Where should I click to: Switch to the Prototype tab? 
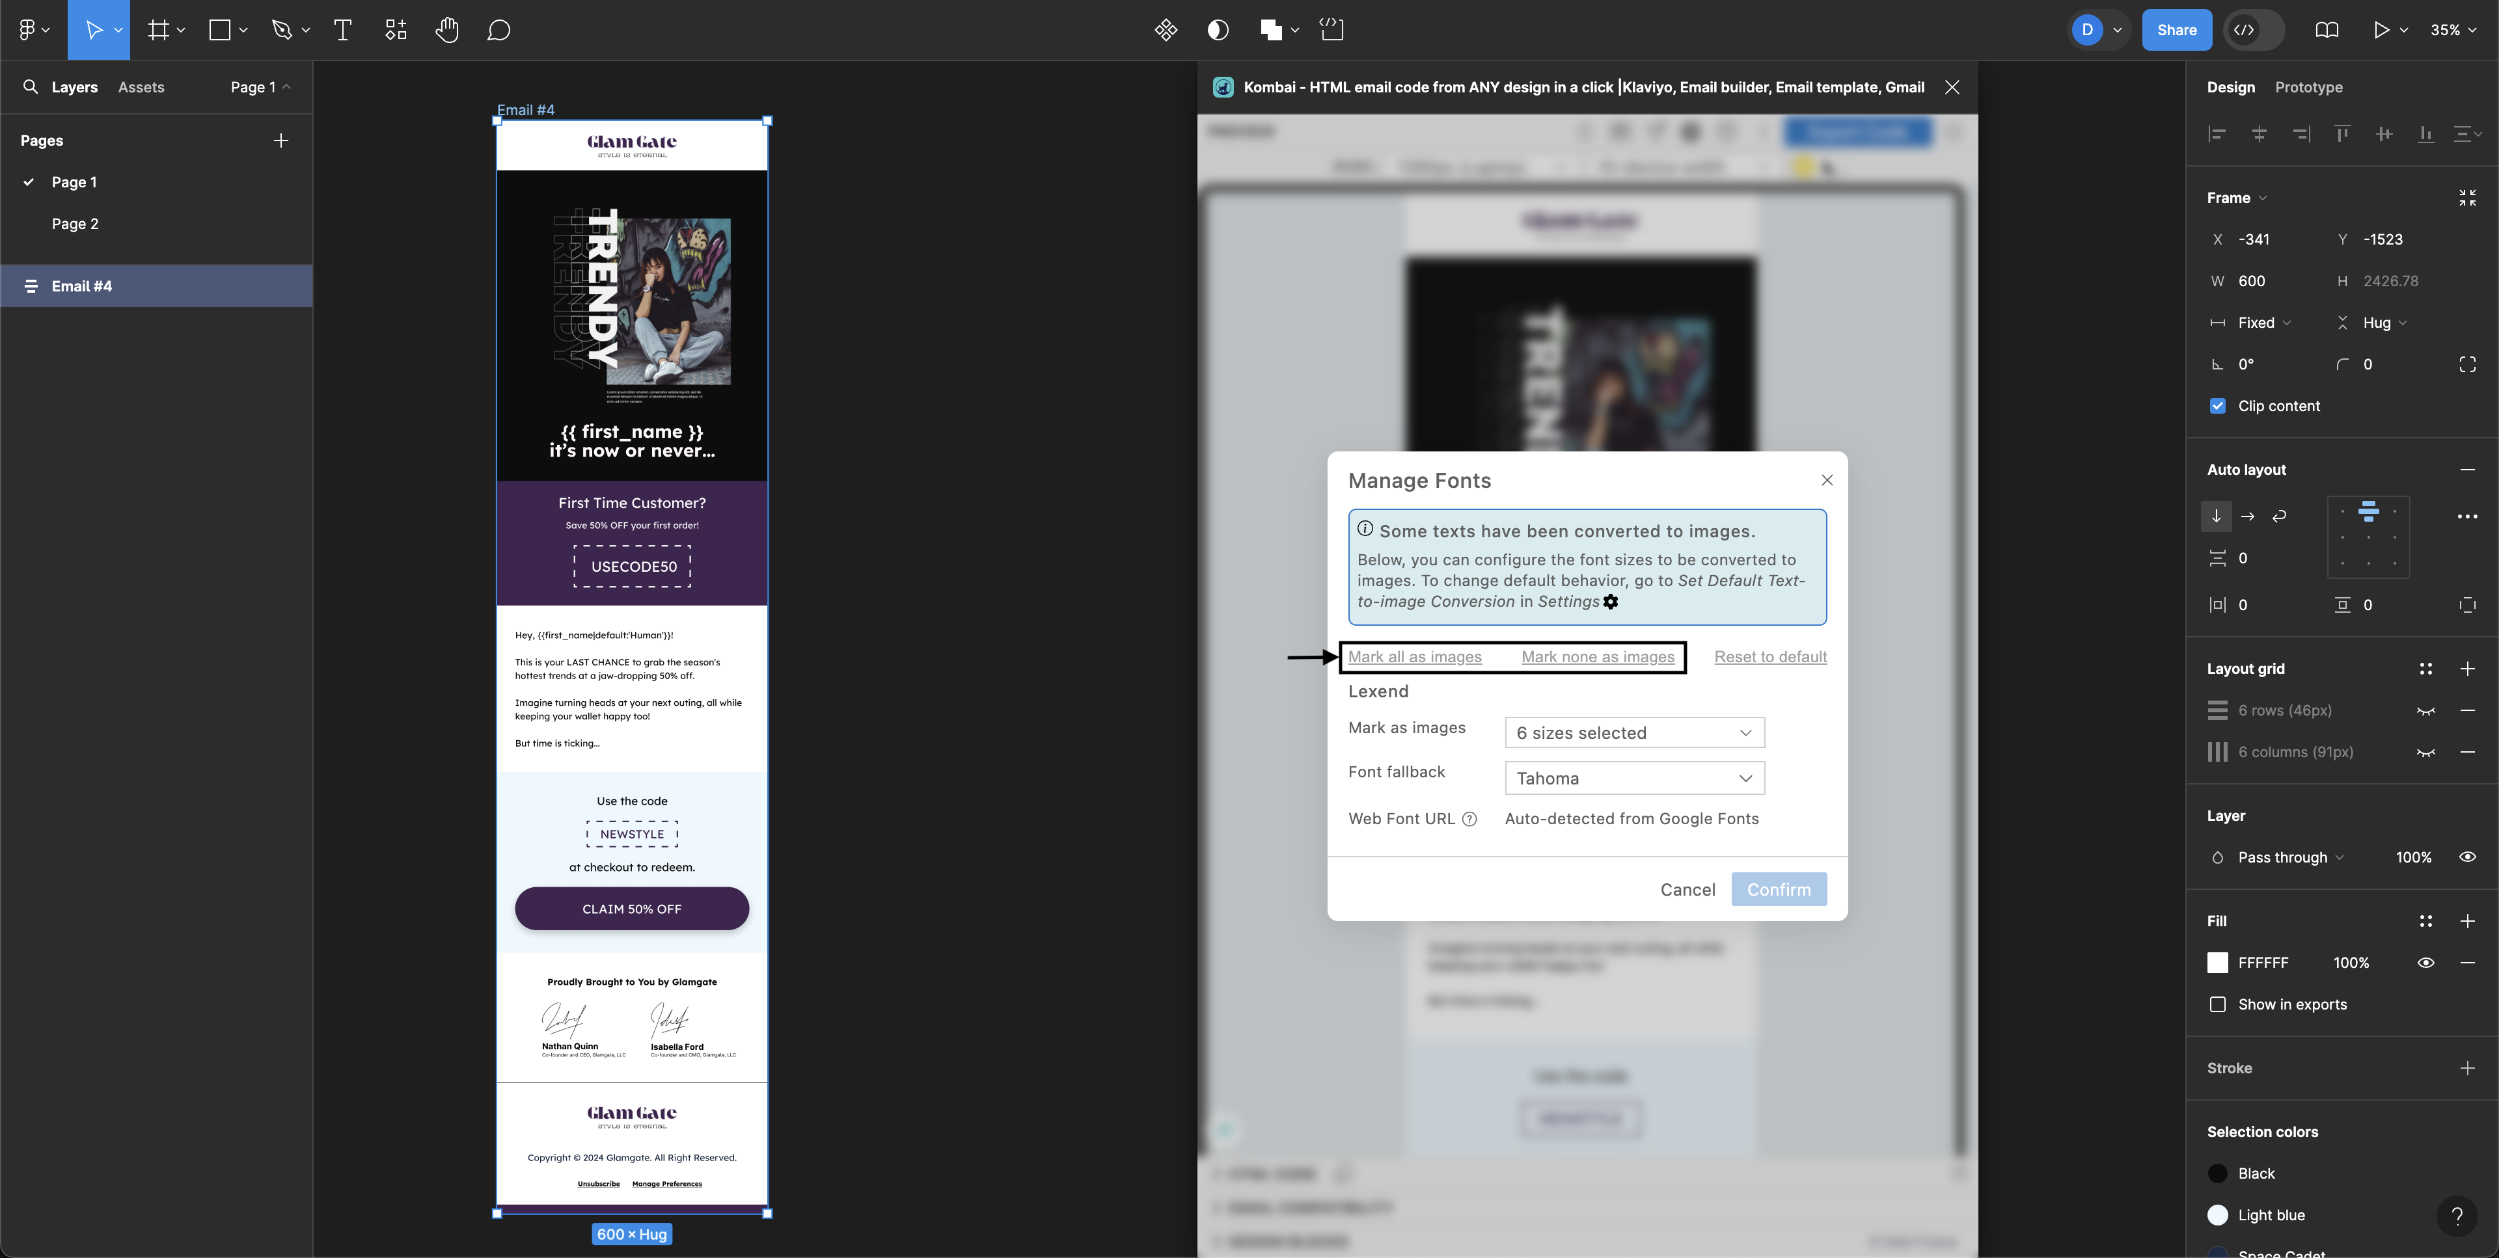(x=2308, y=87)
